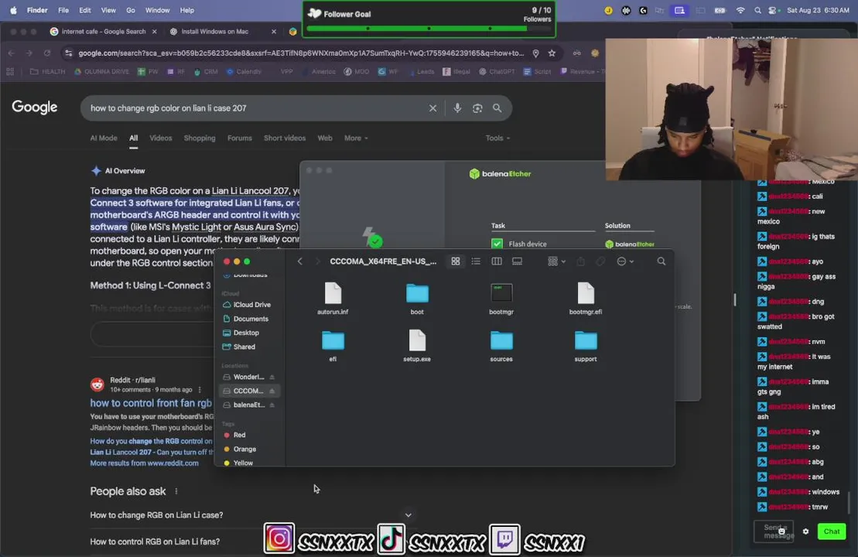Select the autorun.inf file
Image resolution: width=858 pixels, height=557 pixels.
333,298
